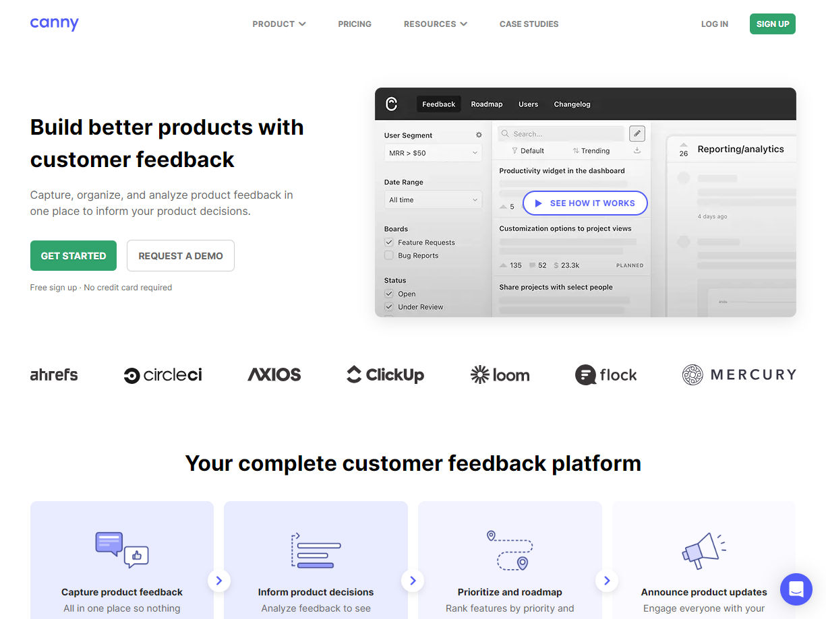
Task: Click the Log In link
Action: coord(715,24)
